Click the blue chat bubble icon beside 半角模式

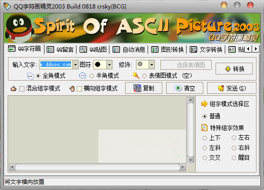82,76
